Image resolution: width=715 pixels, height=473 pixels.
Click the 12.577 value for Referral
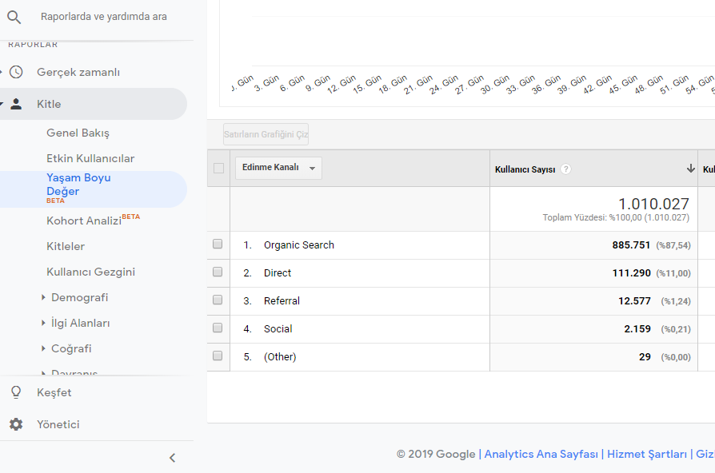pos(634,300)
